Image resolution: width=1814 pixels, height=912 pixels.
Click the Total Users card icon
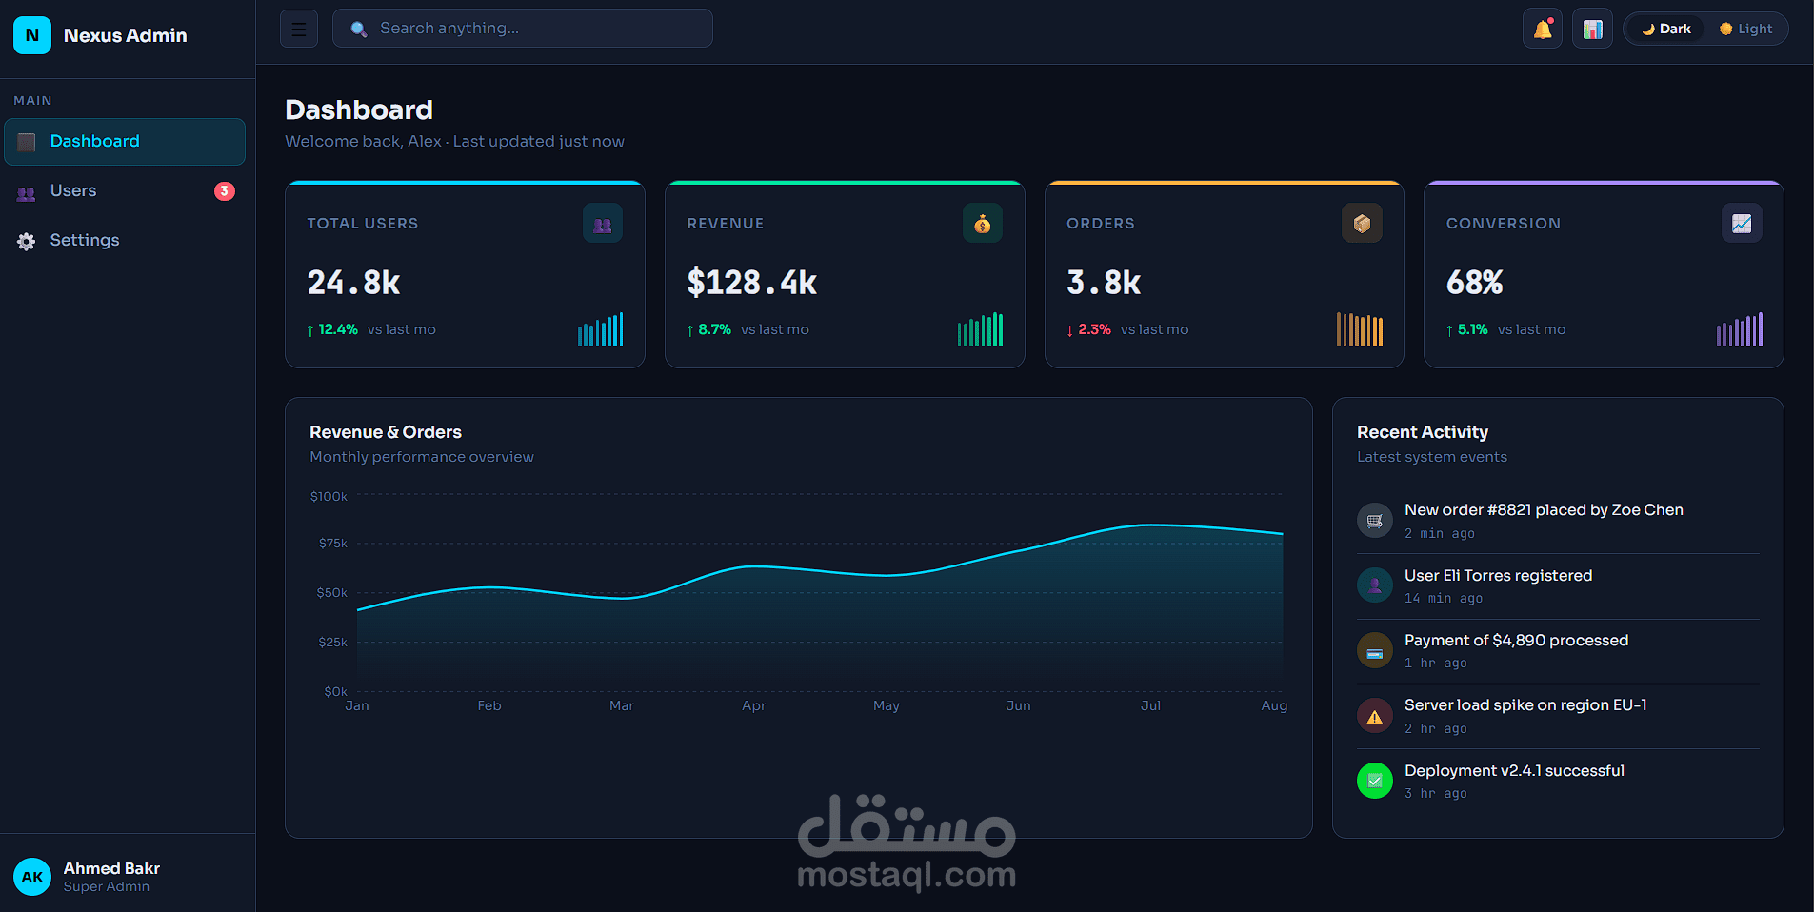(x=603, y=224)
